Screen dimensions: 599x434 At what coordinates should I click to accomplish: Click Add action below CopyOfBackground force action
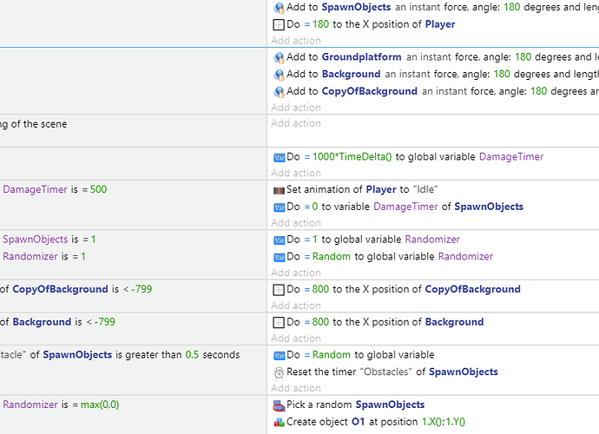(296, 108)
